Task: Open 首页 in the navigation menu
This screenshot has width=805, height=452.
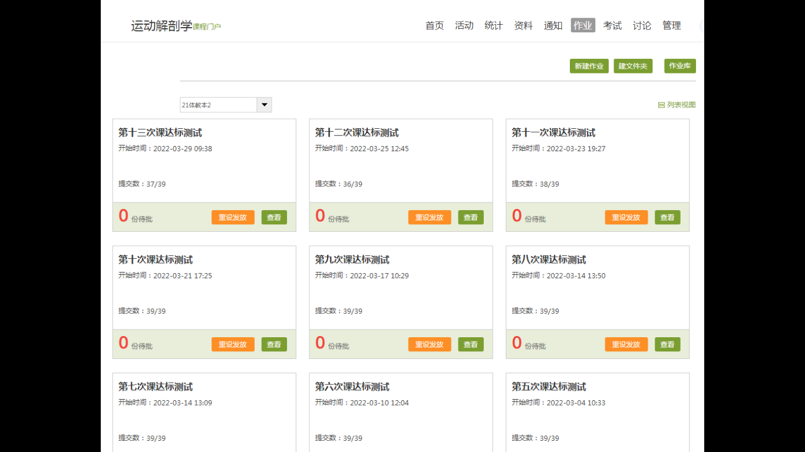Action: 434,25
